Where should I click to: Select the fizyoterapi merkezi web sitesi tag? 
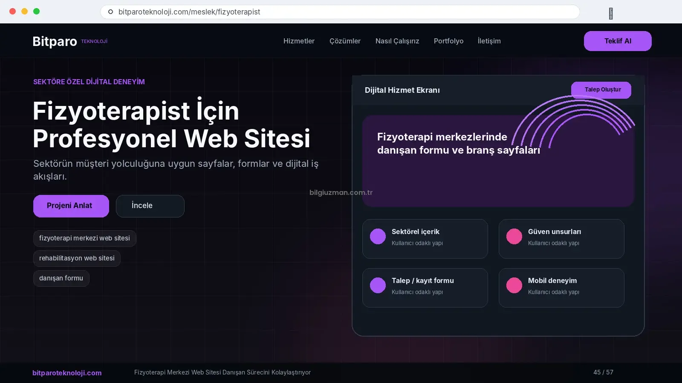point(84,238)
